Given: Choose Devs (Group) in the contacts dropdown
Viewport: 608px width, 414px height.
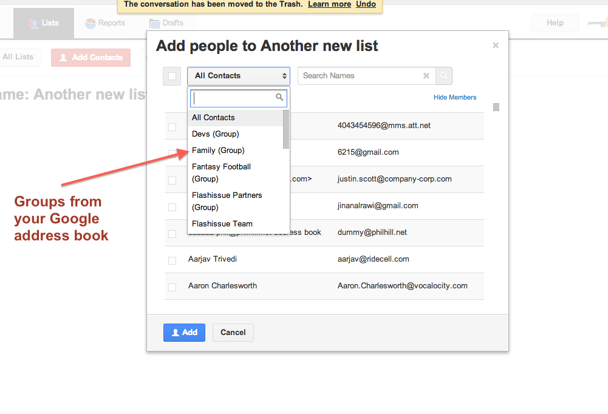Looking at the screenshot, I should coord(216,134).
